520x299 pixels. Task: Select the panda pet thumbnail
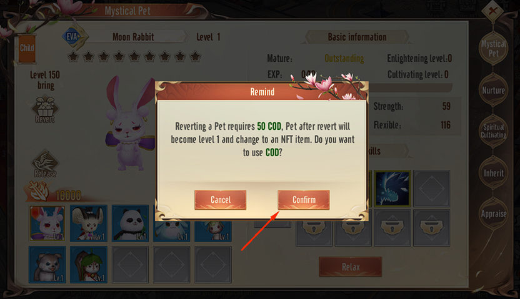(130, 223)
